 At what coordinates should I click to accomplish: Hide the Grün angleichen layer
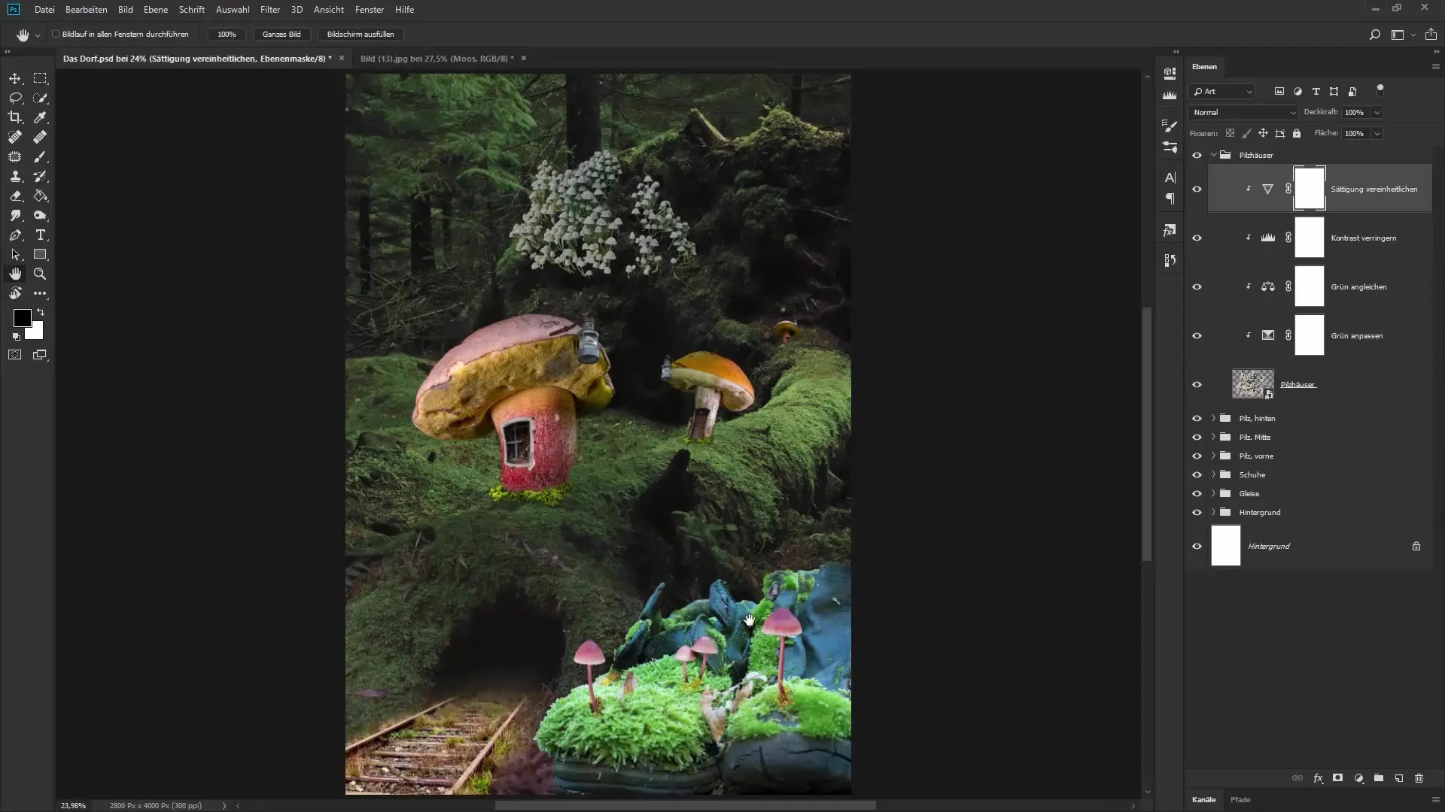[1197, 287]
